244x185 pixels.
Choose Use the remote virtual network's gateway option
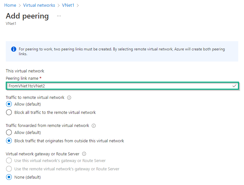[x=9, y=169]
